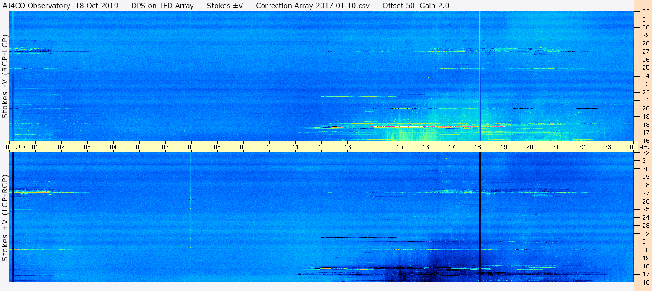Click the 'Stokes -V (RCP-LCP)' axis label
652x291 pixels.
[x=5, y=76]
